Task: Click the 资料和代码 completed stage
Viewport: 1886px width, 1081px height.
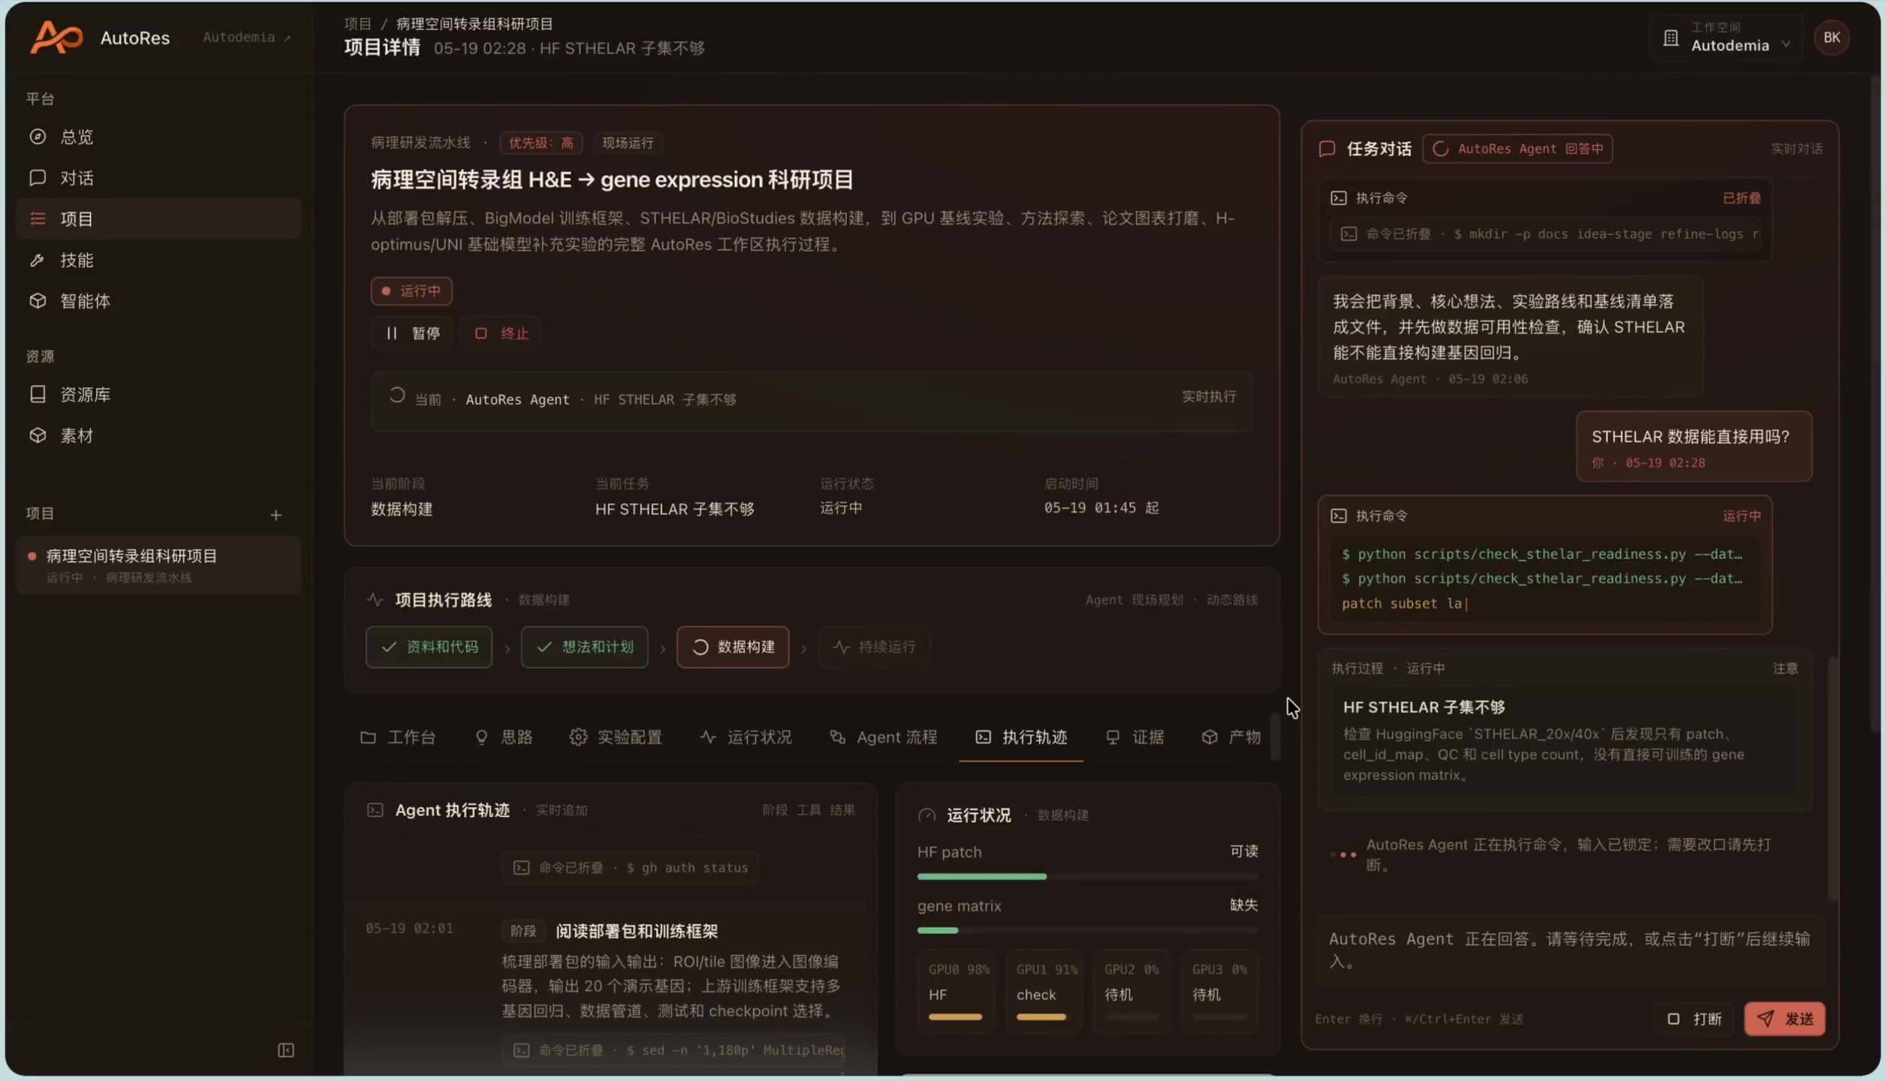Action: [429, 647]
